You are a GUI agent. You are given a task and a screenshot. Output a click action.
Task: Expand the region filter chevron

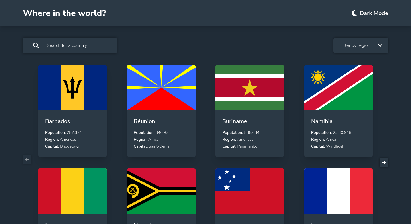coord(380,45)
